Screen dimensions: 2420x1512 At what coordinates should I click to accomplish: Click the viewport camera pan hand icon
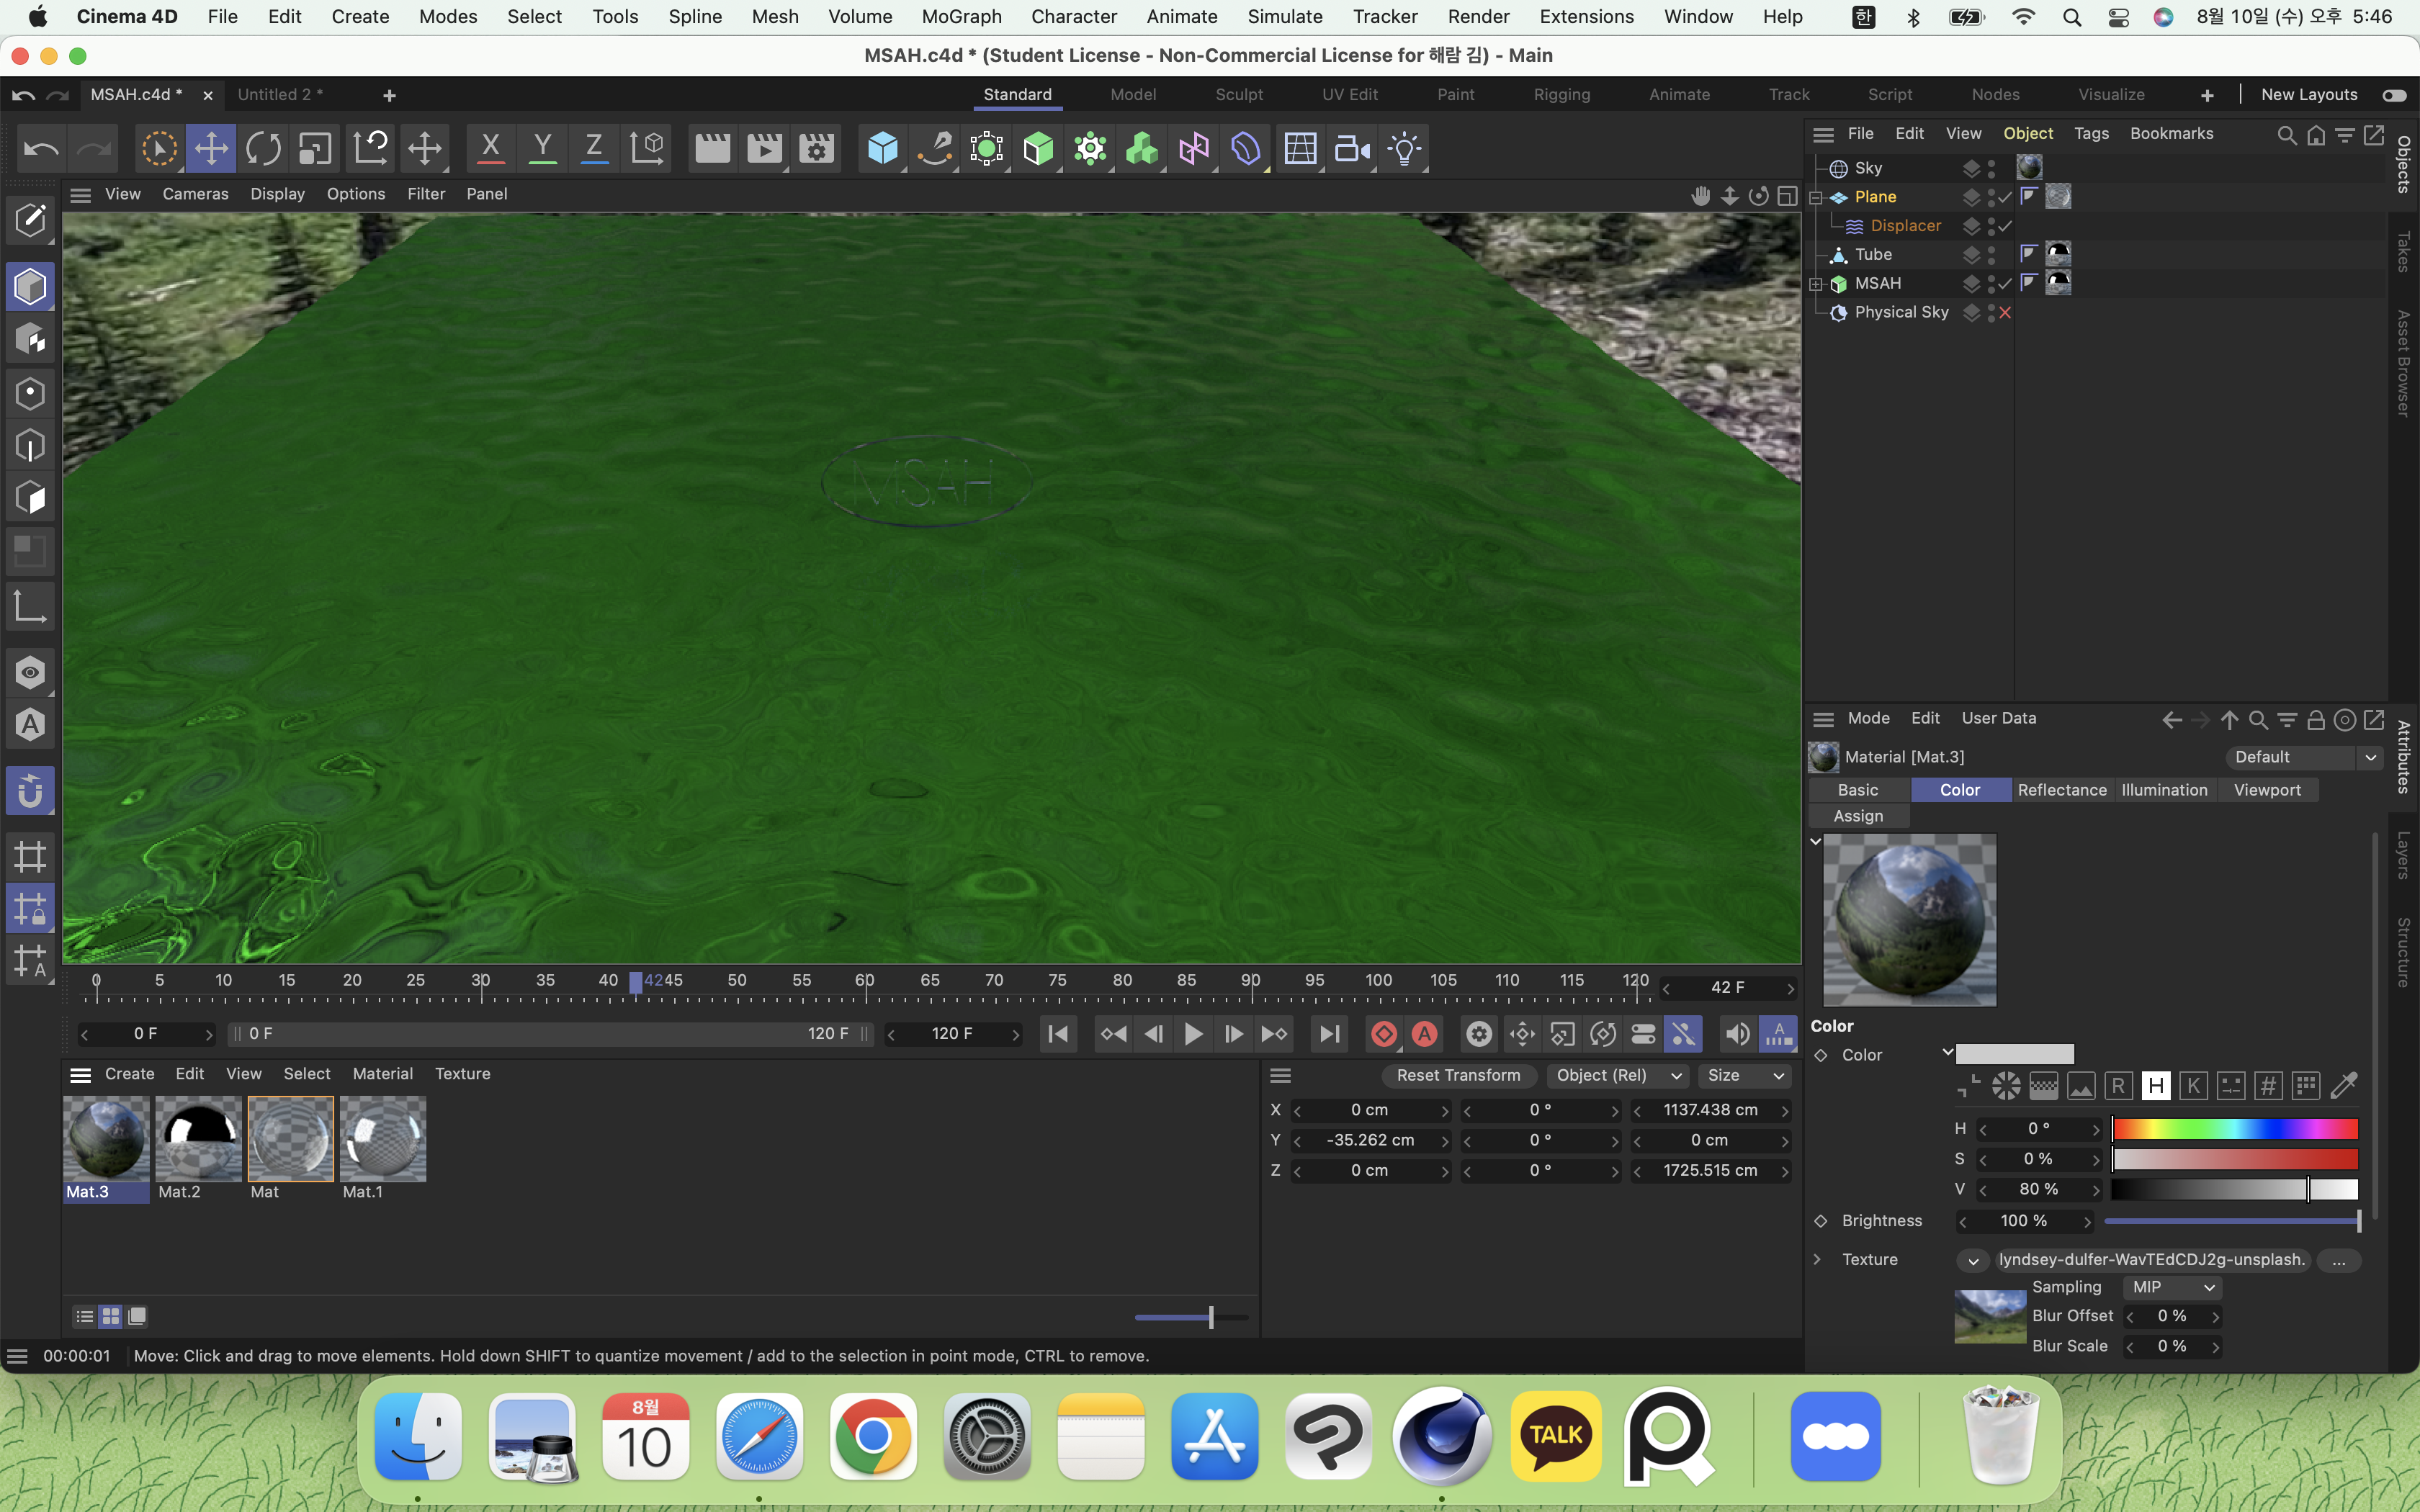(x=1700, y=196)
